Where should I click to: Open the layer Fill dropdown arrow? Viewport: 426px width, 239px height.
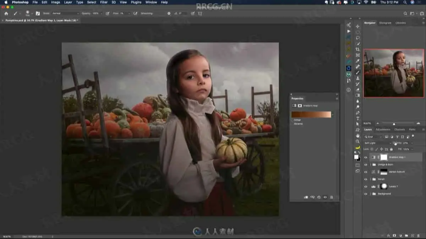pyautogui.click(x=412, y=149)
